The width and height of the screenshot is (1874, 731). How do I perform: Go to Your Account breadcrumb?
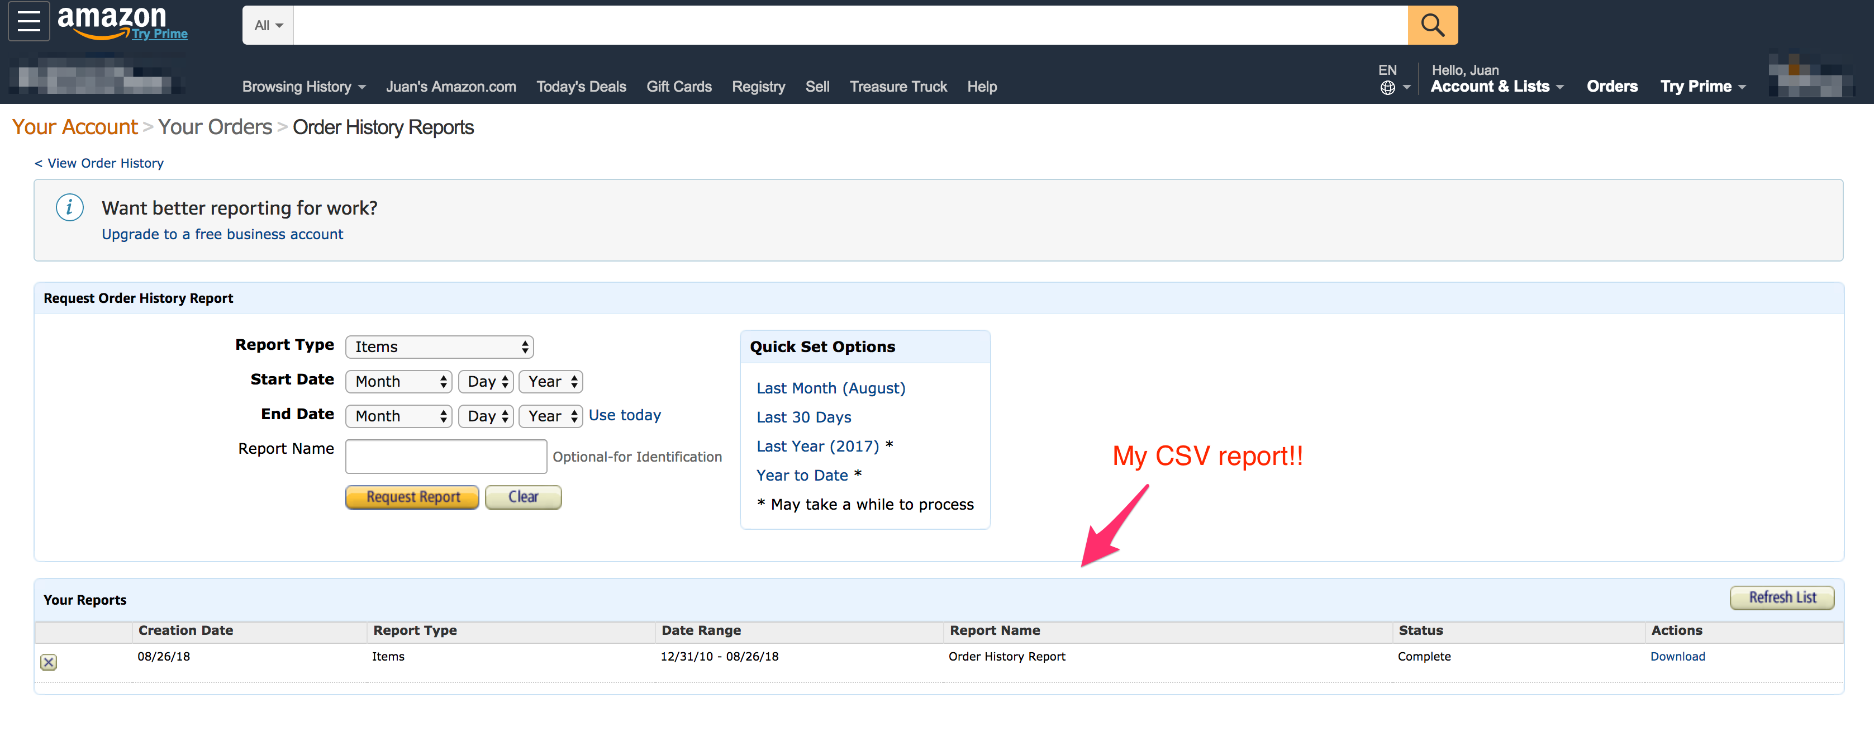click(x=75, y=127)
